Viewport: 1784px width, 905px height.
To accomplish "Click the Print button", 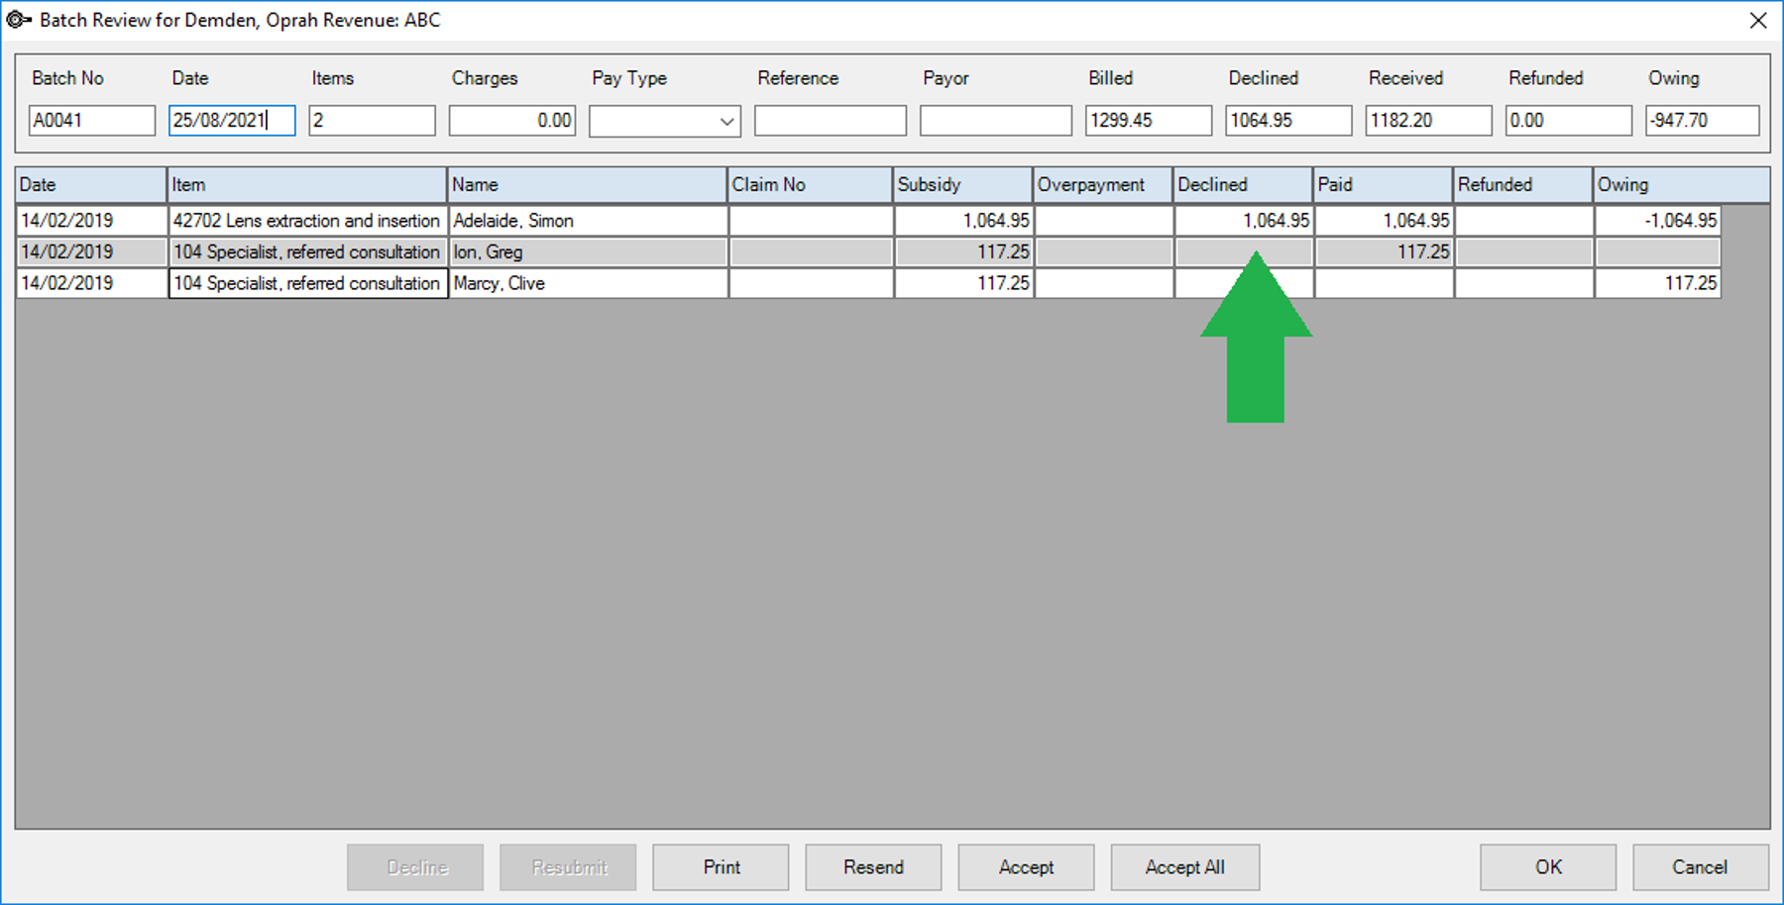I will pyautogui.click(x=722, y=867).
